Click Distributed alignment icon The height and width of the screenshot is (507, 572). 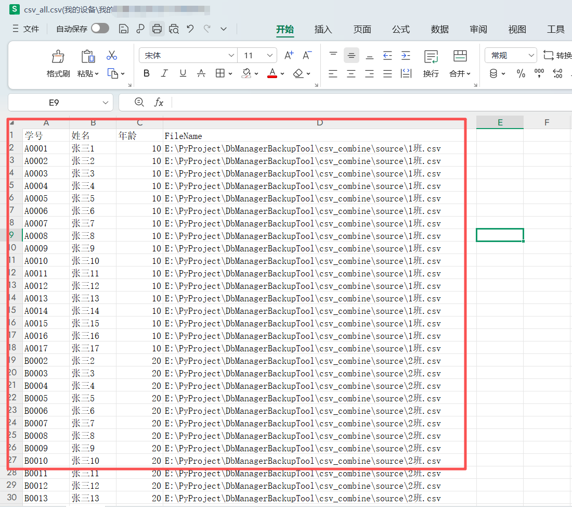(406, 74)
